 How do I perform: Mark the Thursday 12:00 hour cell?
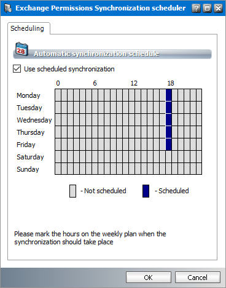(132, 132)
